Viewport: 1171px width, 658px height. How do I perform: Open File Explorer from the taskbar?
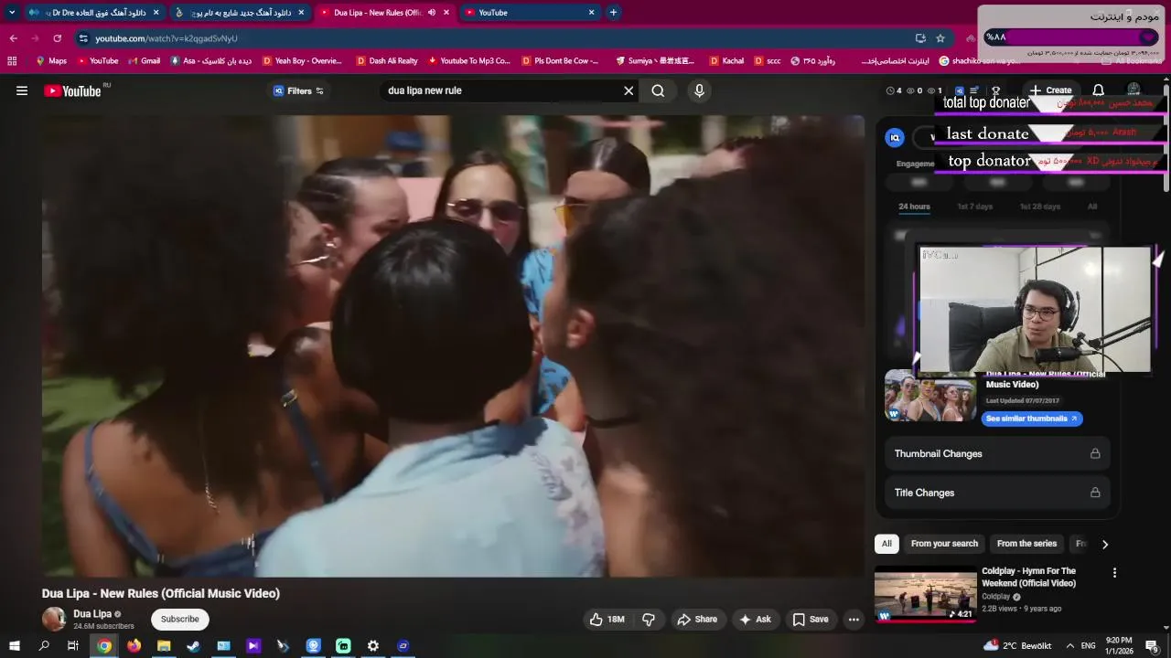(164, 646)
